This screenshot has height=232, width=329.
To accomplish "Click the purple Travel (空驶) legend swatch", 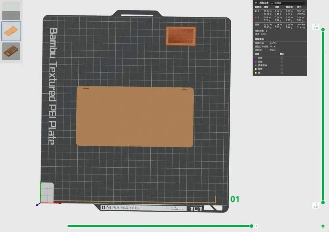I will click(256, 58).
